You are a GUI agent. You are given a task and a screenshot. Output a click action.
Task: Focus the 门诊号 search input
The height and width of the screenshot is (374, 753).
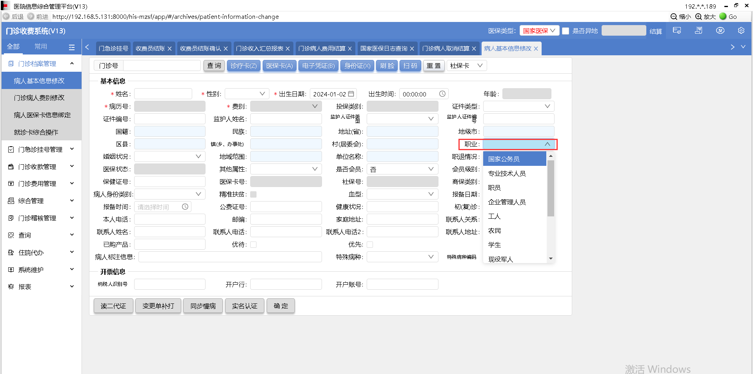(x=162, y=65)
